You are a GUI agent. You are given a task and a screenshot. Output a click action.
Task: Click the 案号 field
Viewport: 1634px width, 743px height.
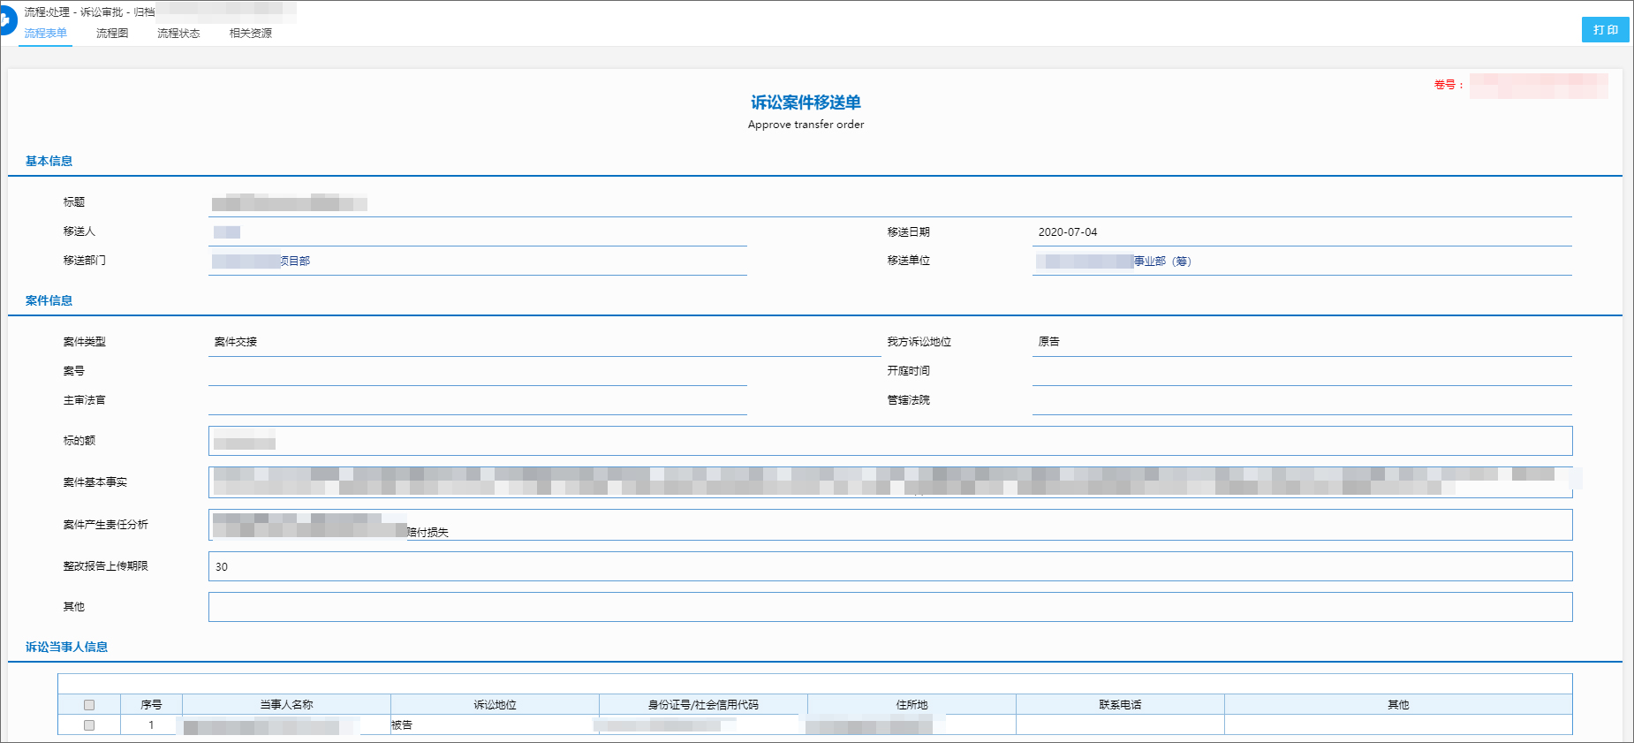[477, 372]
